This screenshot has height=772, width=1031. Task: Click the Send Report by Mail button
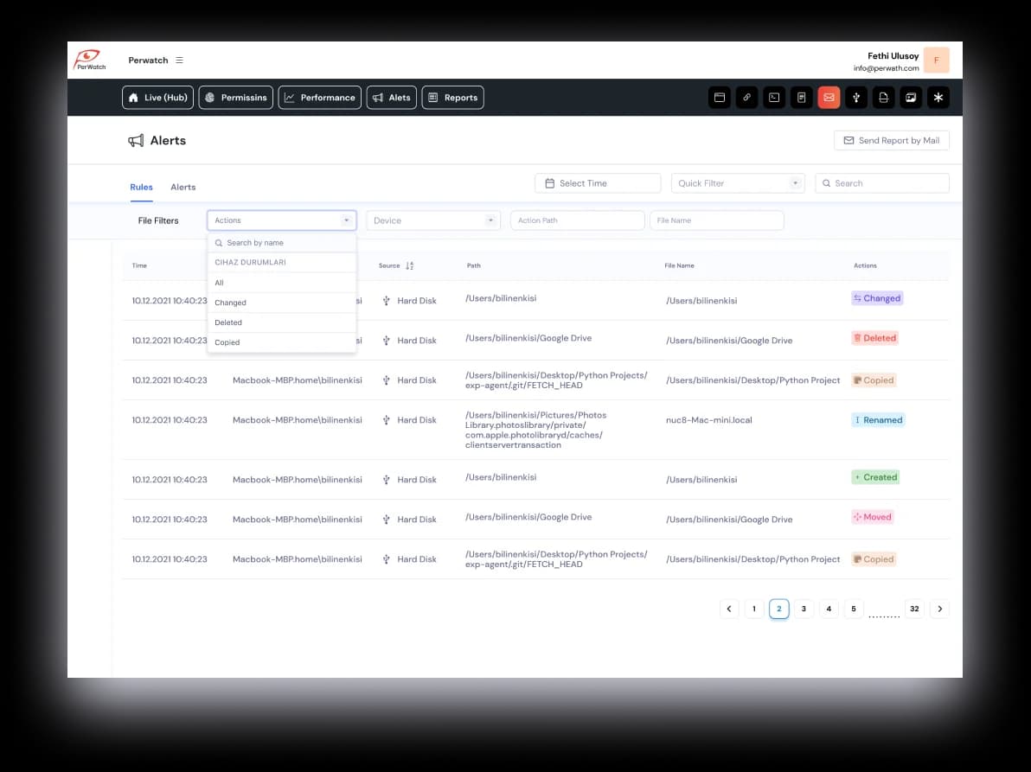coord(892,139)
